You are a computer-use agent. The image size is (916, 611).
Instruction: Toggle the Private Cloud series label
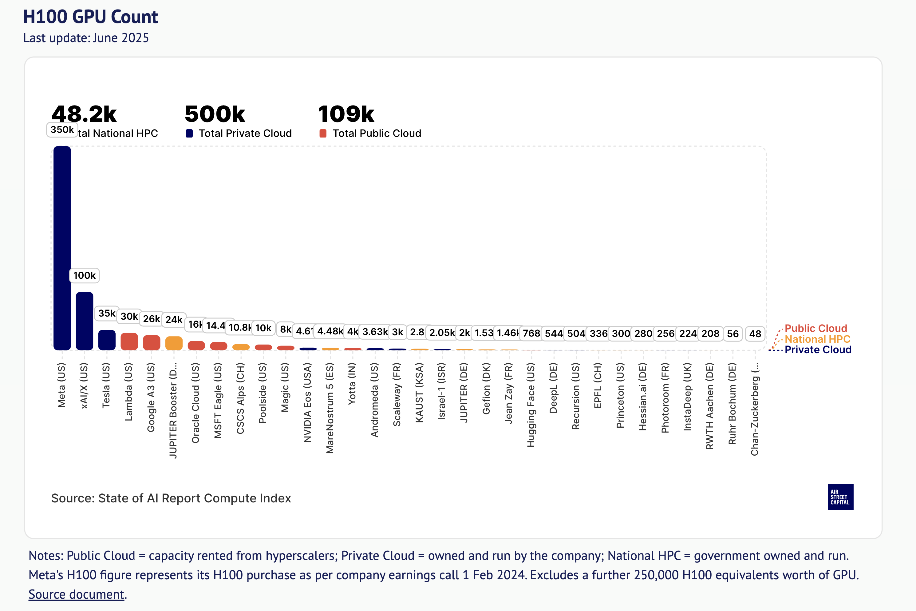[x=818, y=349]
